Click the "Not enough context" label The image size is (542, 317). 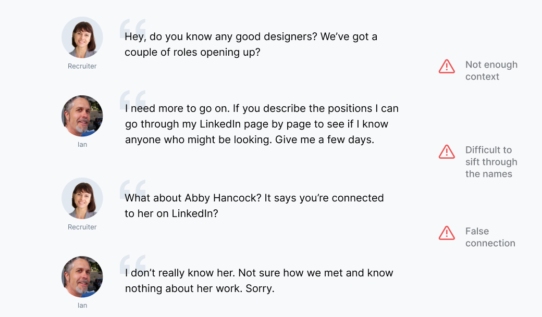pos(491,71)
